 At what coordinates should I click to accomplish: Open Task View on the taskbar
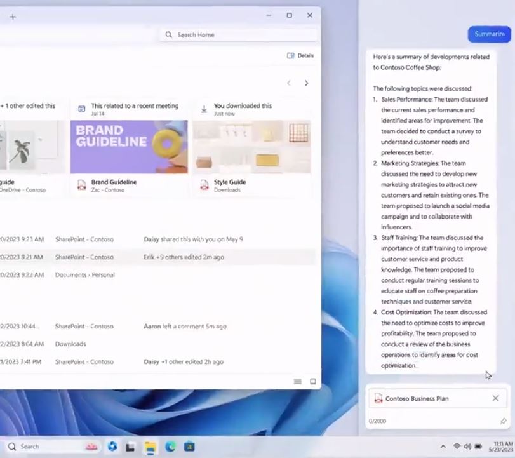[x=130, y=447]
